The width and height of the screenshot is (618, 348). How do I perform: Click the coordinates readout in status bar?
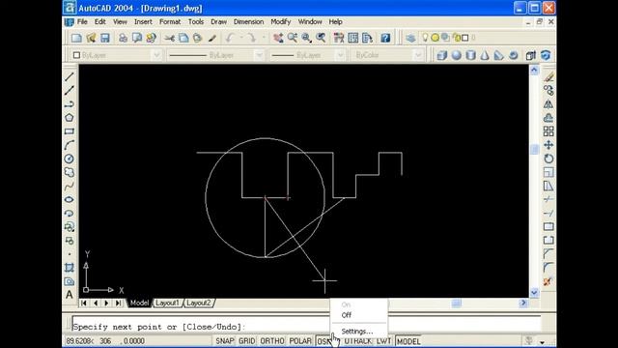105,341
